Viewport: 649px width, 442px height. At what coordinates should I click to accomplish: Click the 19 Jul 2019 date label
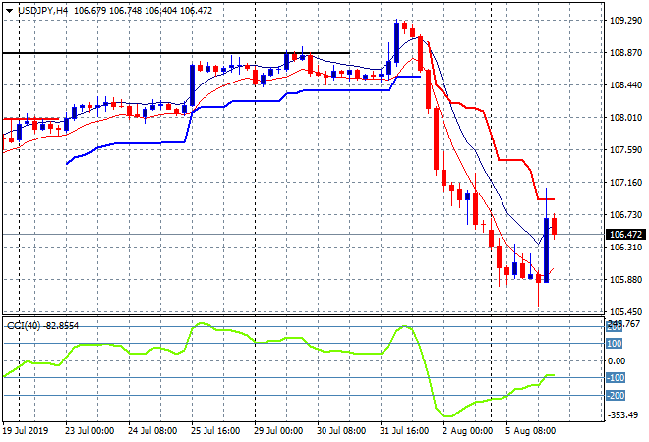(26, 431)
